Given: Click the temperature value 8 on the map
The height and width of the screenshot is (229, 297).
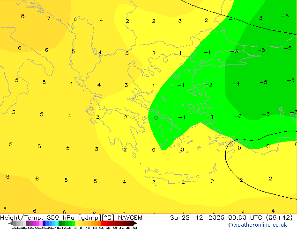Looking at the screenshot, I should click(x=22, y=16).
